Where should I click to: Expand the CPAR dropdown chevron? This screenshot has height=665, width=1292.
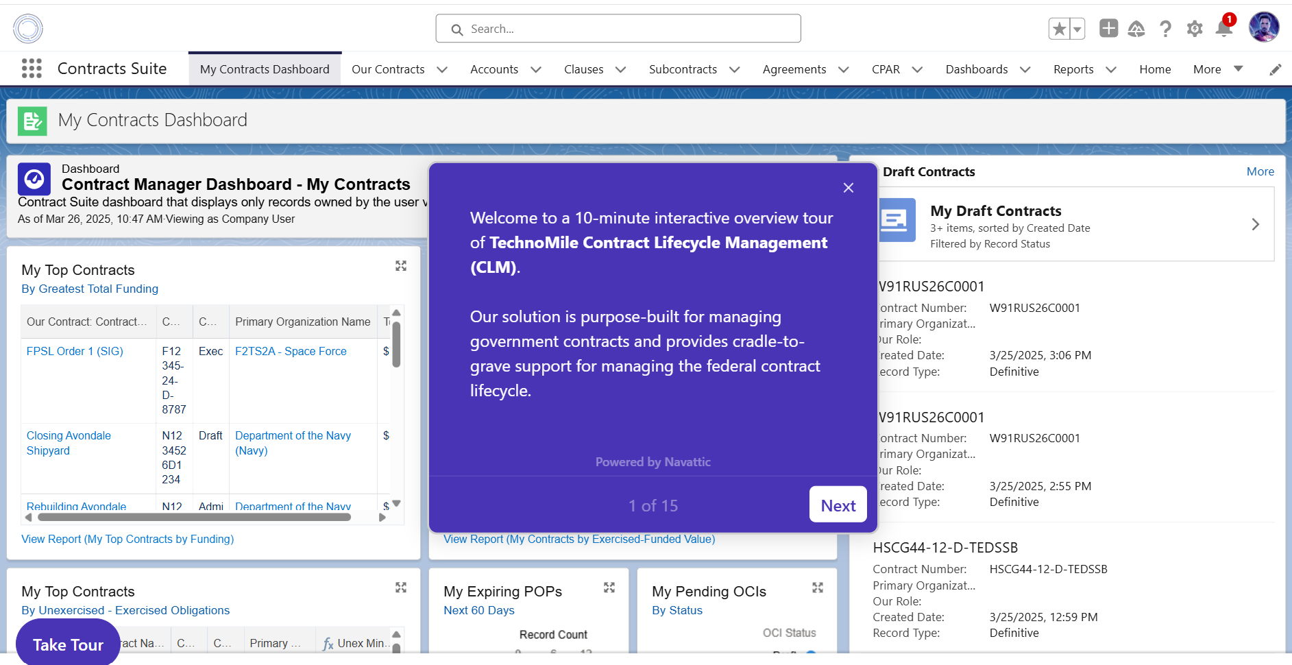coord(917,69)
